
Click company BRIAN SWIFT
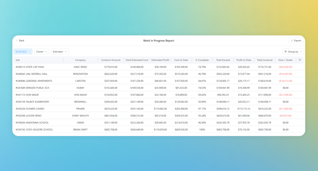tap(80, 130)
